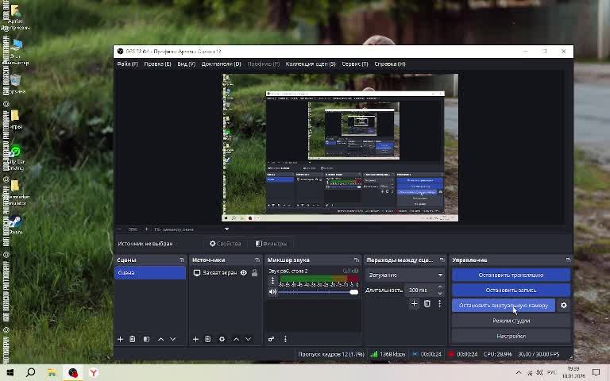Move scene down in the Сцены panel
Image resolution: width=610 pixels, height=381 pixels.
click(172, 340)
